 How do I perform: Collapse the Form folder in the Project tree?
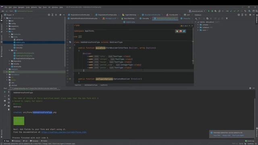pyautogui.click(x=10, y=50)
